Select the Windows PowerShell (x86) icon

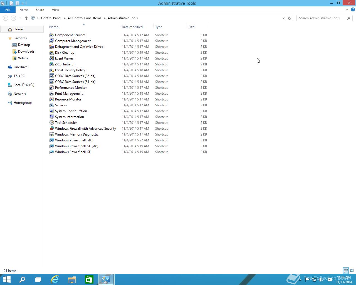pyautogui.click(x=51, y=140)
